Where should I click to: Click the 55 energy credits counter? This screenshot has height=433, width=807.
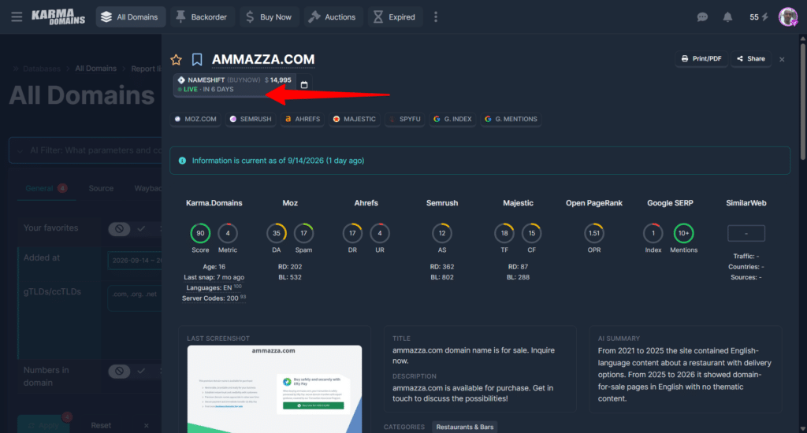pyautogui.click(x=759, y=17)
